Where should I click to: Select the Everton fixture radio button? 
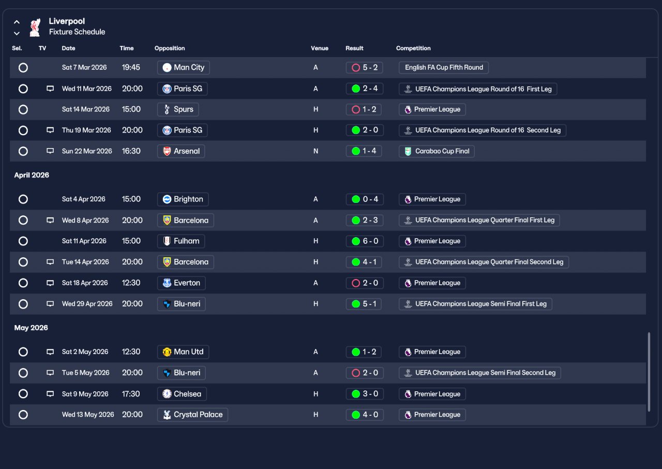click(23, 283)
